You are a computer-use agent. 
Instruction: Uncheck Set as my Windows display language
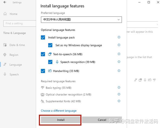pyautogui.click(x=50, y=45)
